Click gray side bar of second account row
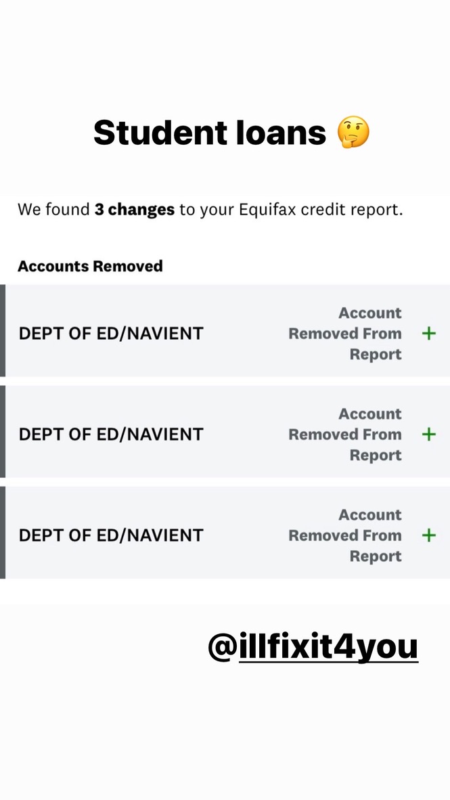 tap(3, 432)
